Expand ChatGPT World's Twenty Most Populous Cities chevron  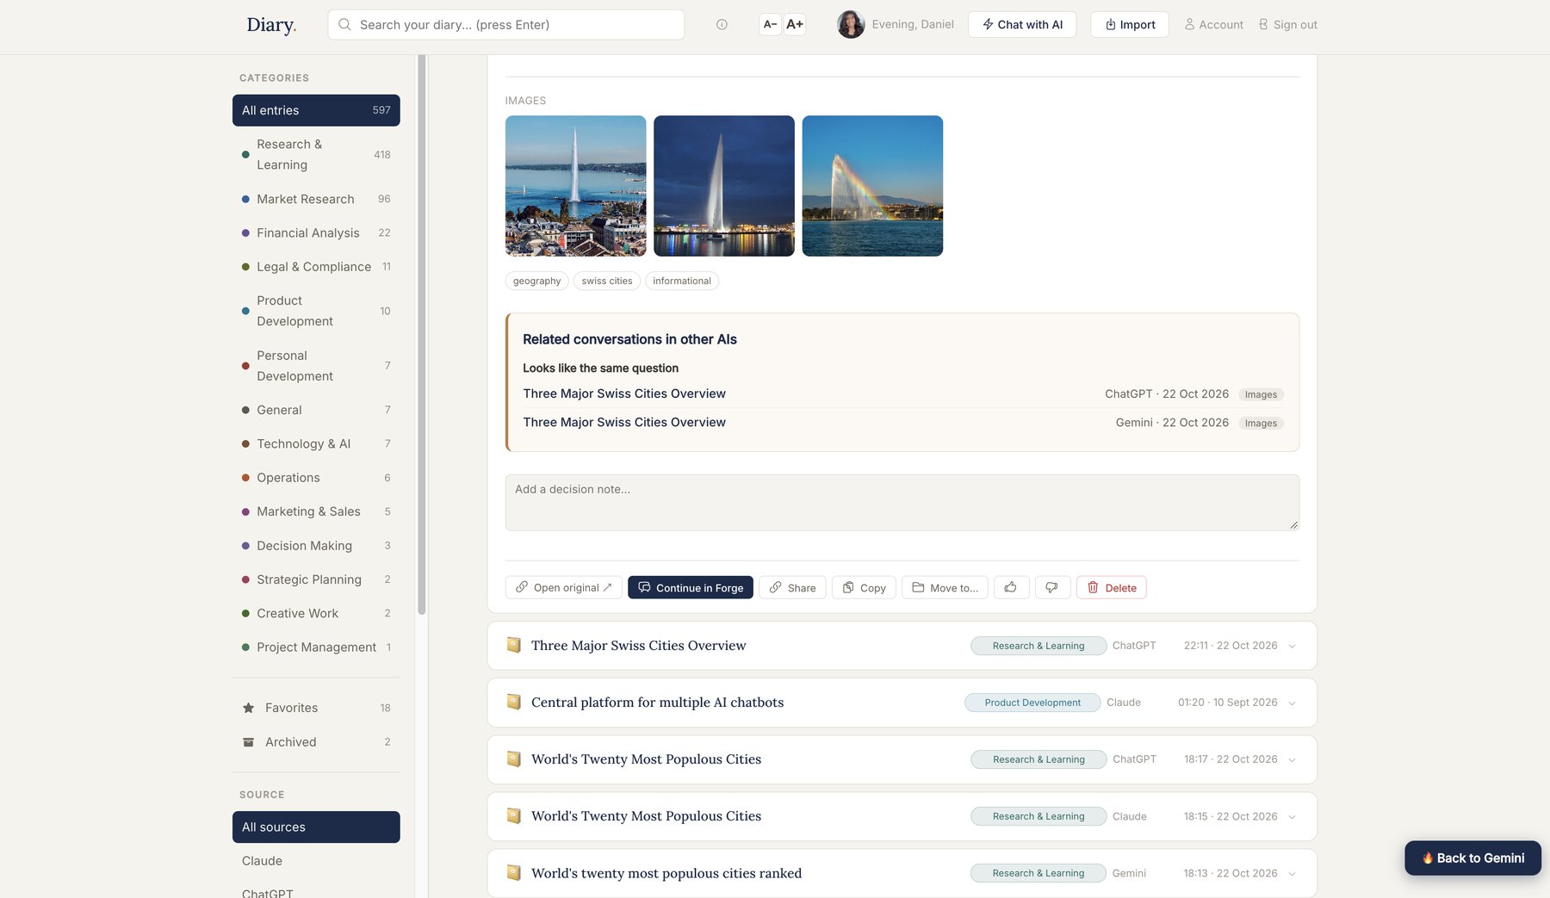click(1292, 760)
